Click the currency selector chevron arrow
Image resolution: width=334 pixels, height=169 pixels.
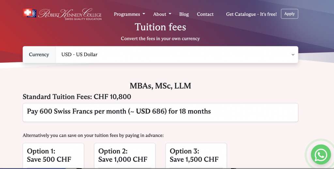tap(293, 54)
